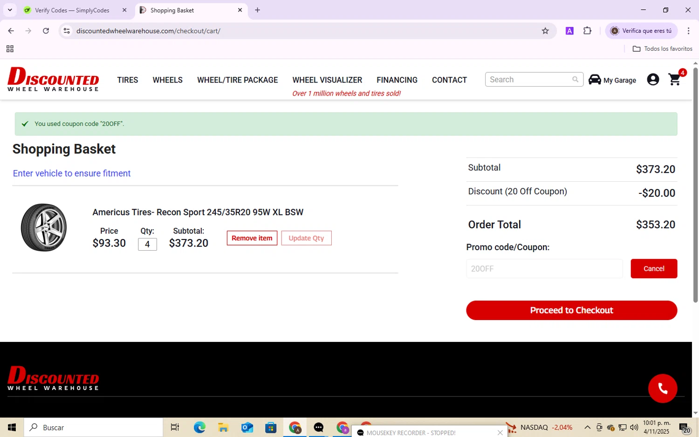This screenshot has width=699, height=437.
Task: Click the browser address bar URL
Action: click(x=148, y=31)
